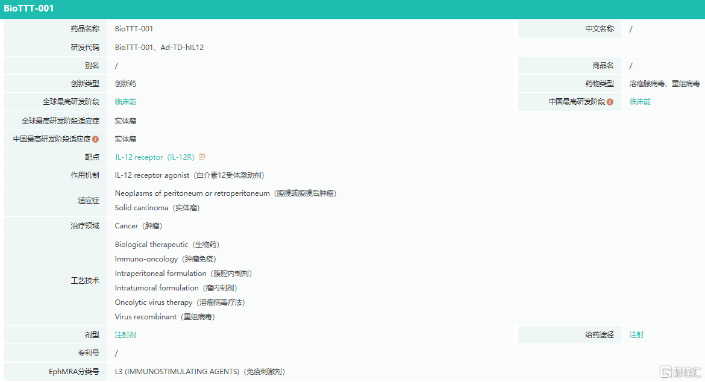Open the IL-12 receptor (IL-12R) target link
The height and width of the screenshot is (382, 705).
point(155,157)
